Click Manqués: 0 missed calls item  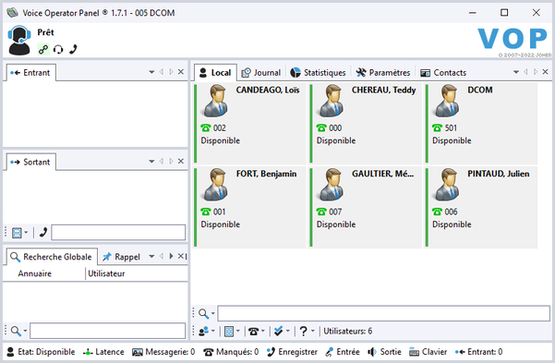[231, 352]
